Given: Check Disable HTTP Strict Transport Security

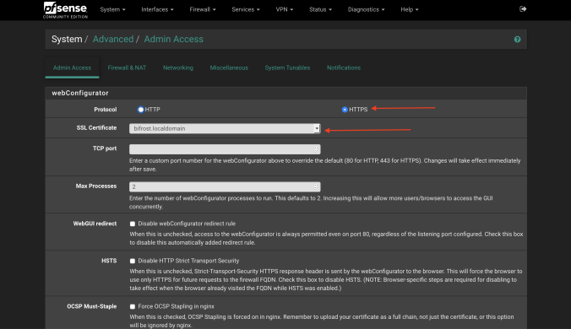Looking at the screenshot, I should (133, 261).
